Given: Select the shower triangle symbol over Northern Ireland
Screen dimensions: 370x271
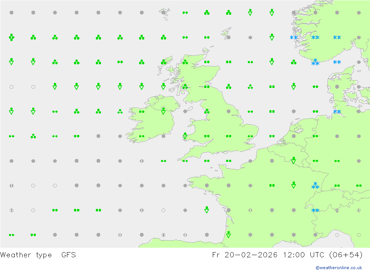Looking at the screenshot, I should pyautogui.click(x=163, y=111).
